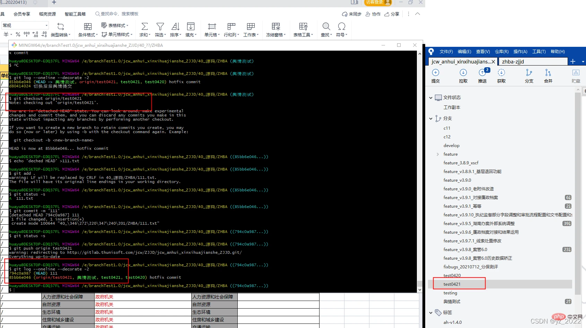Select the test0421 branch
586x328 pixels.
pyautogui.click(x=452, y=284)
